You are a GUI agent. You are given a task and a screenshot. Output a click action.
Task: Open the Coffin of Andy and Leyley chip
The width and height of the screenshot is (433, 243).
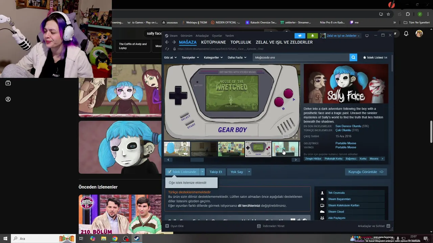point(133,46)
